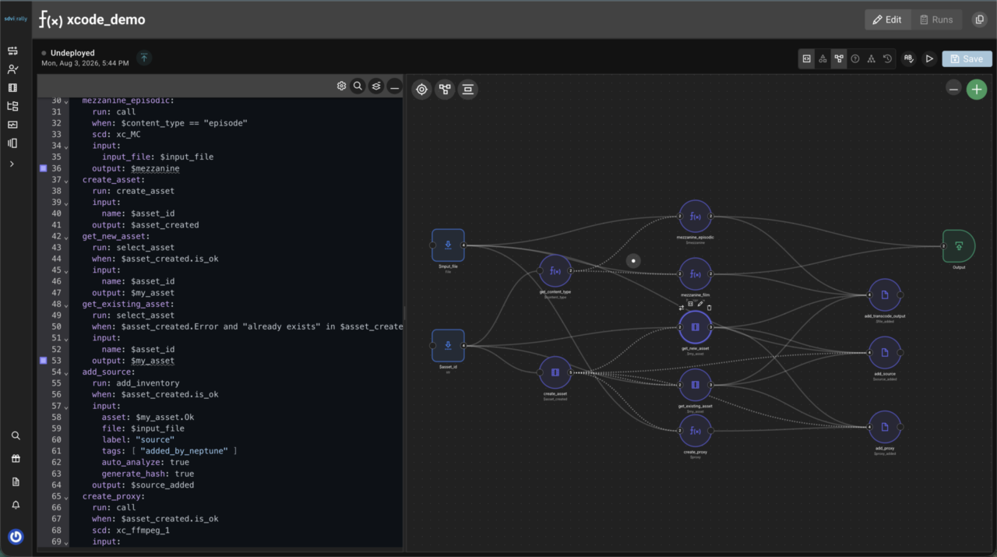Click the deploy upload arrow icon
The image size is (997, 557).
point(144,58)
